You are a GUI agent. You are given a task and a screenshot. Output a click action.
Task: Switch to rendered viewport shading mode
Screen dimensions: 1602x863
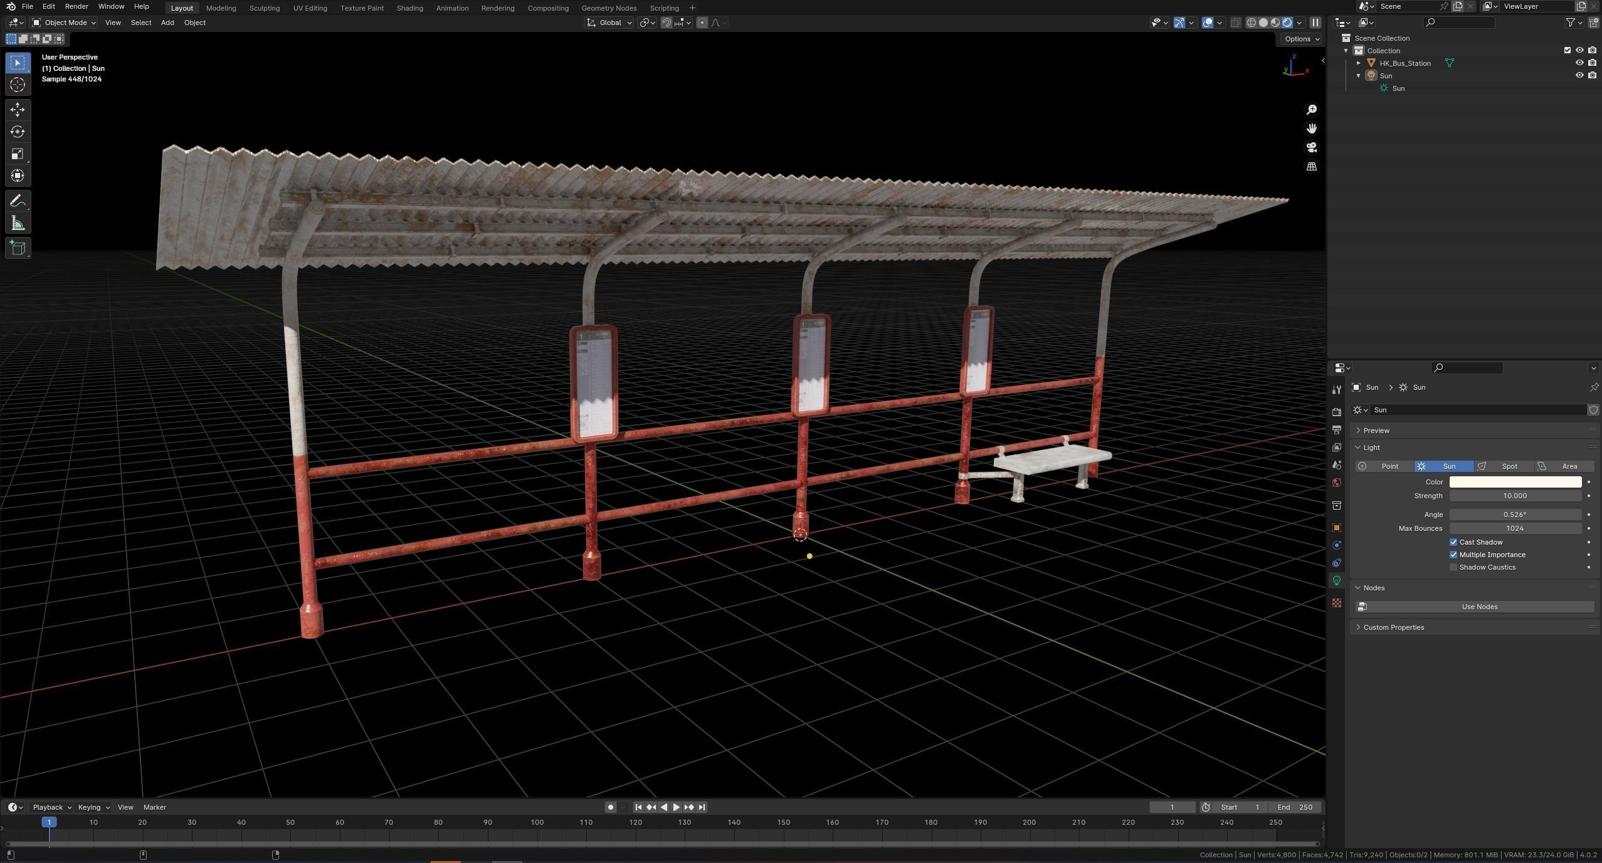[1287, 23]
